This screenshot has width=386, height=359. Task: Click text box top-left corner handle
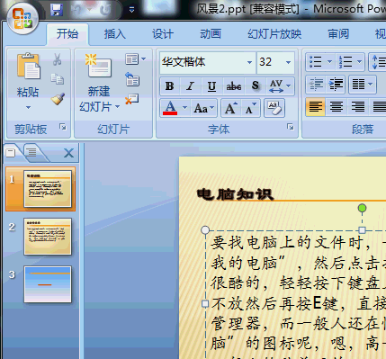[x=205, y=230]
